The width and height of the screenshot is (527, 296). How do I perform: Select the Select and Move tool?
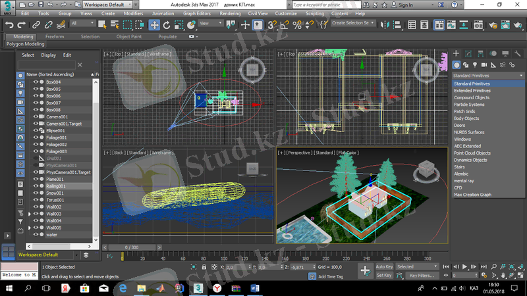pos(154,24)
